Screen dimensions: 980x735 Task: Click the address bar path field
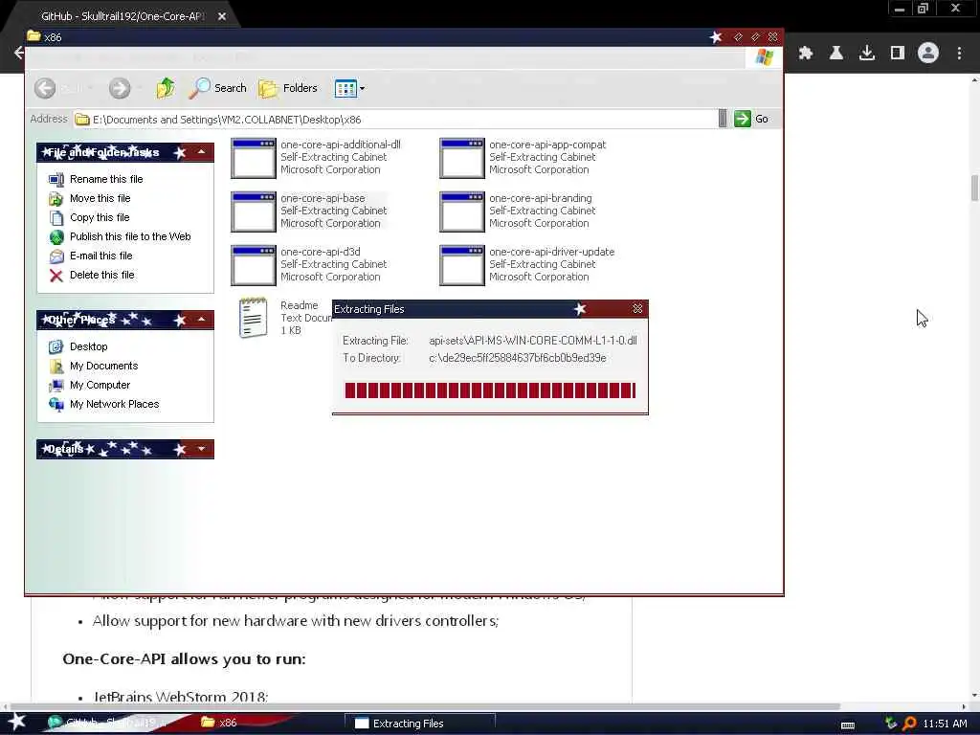point(395,120)
